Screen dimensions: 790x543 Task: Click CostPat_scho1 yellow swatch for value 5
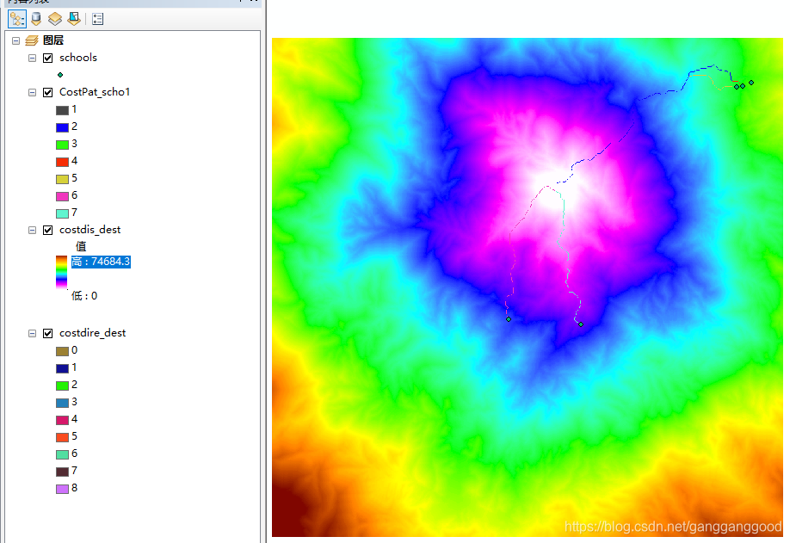click(x=63, y=179)
